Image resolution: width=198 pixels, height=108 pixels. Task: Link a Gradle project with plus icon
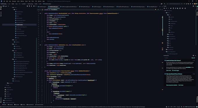click(x=166, y=8)
